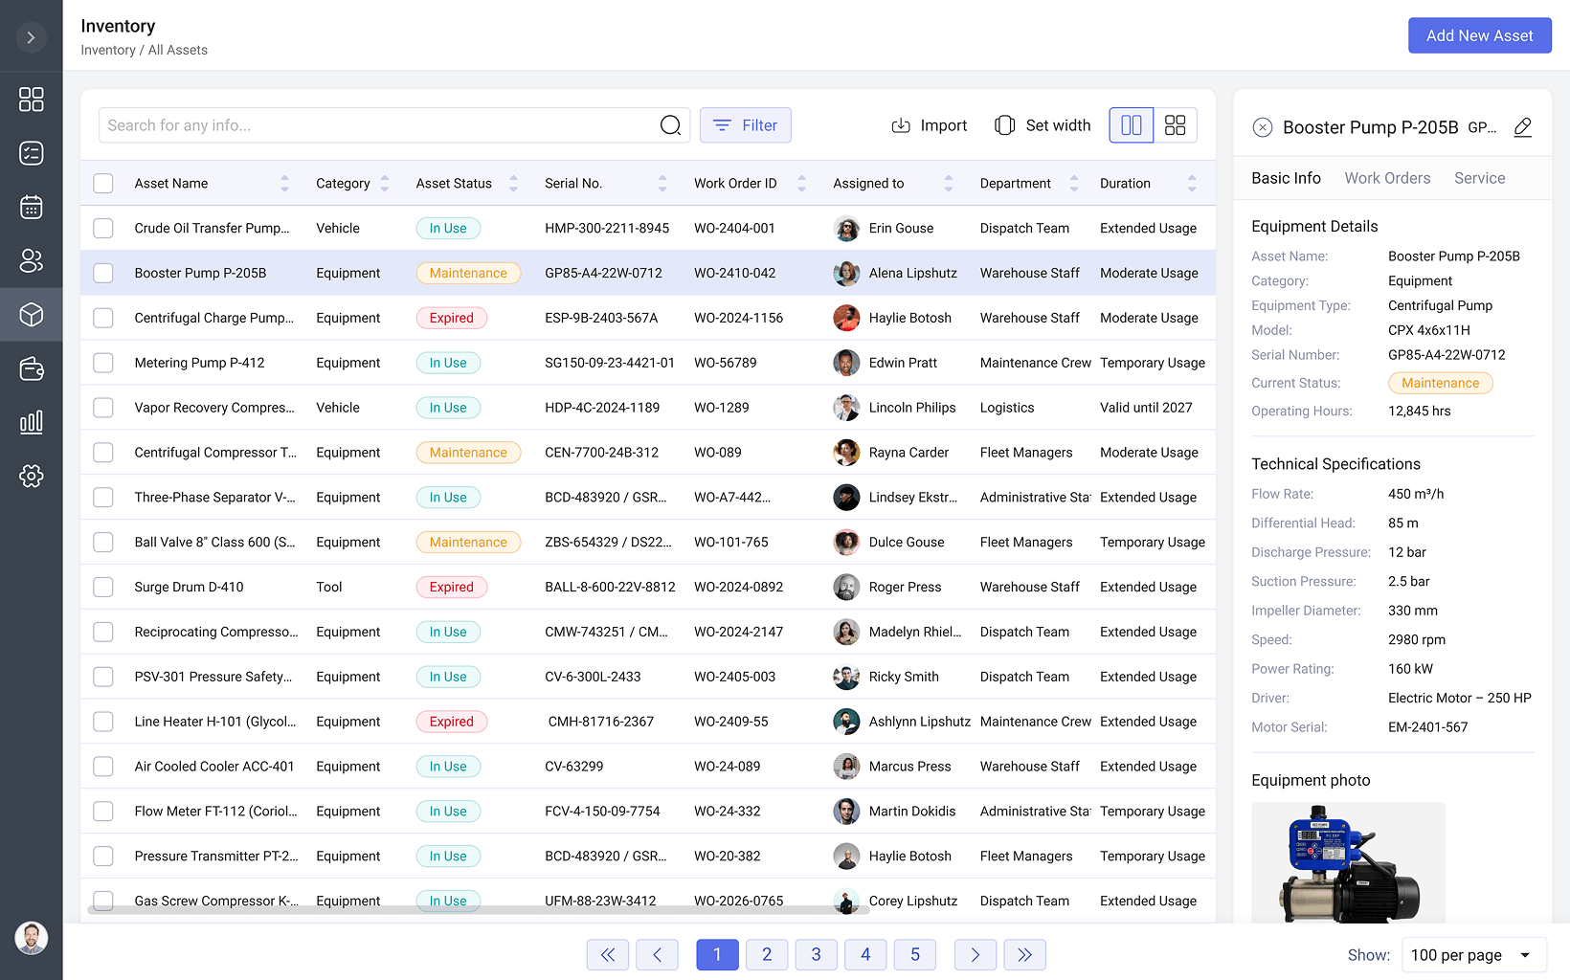Open the Filter button

click(745, 125)
